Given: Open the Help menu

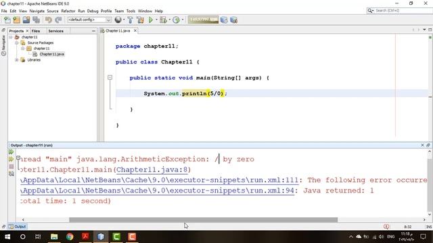Looking at the screenshot, I should (x=159, y=11).
